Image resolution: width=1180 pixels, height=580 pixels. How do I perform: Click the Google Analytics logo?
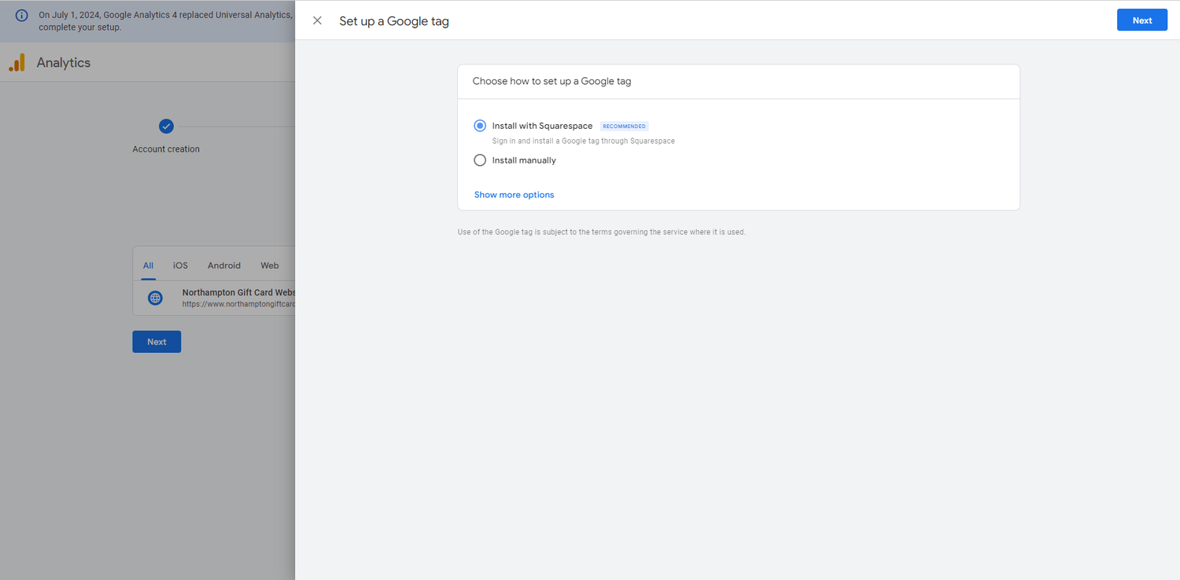[x=17, y=62]
